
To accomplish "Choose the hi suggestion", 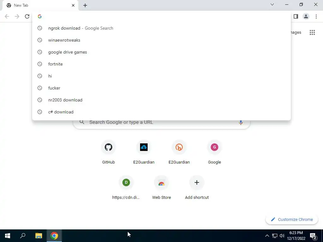I will tap(161, 76).
